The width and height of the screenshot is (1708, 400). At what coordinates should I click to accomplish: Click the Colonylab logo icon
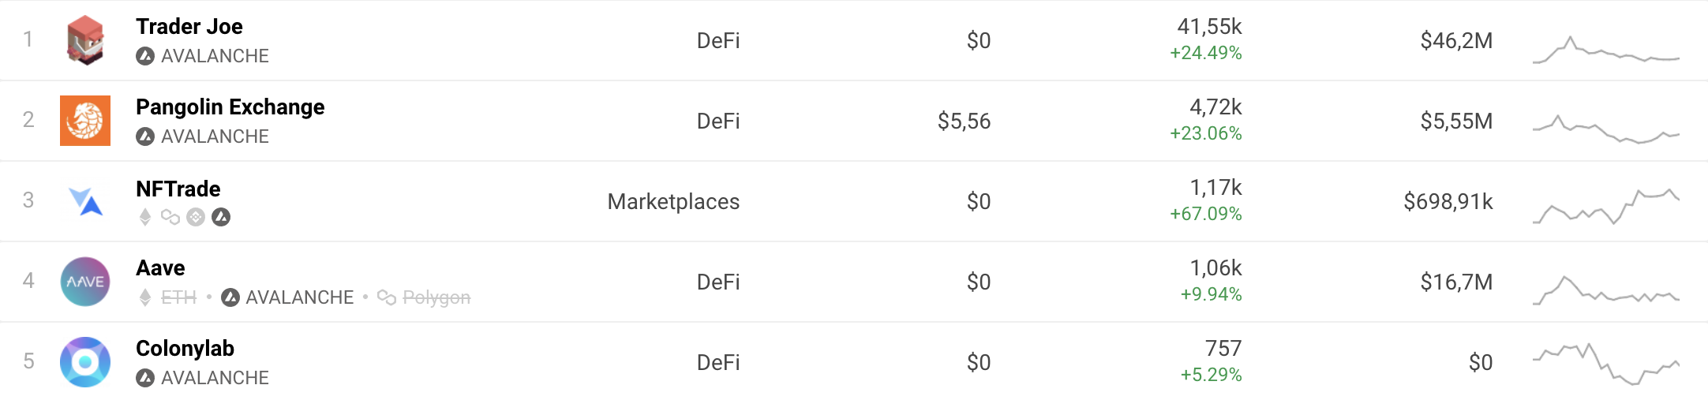[x=85, y=362]
